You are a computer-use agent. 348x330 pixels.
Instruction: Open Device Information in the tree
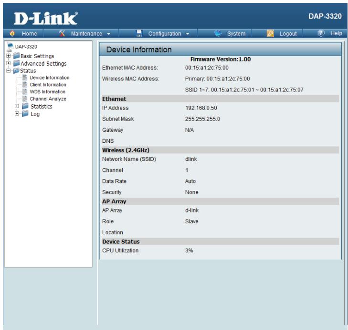tap(50, 78)
